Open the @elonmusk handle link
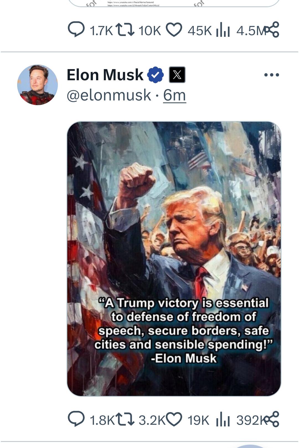Image resolution: width=299 pixels, height=448 pixels. point(109,95)
